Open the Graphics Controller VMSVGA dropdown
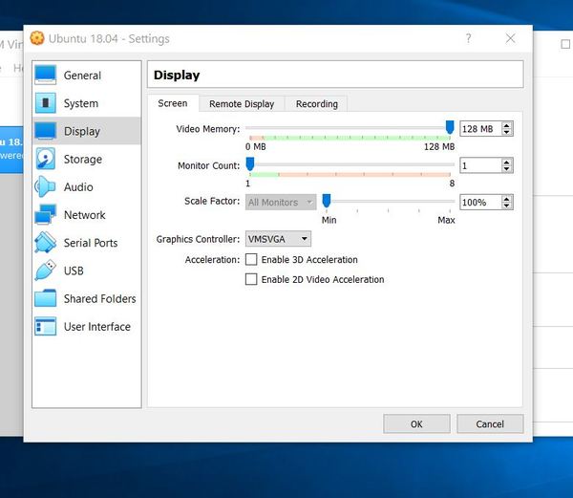 point(278,239)
